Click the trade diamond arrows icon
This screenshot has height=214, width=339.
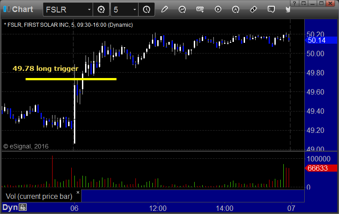click(253, 9)
